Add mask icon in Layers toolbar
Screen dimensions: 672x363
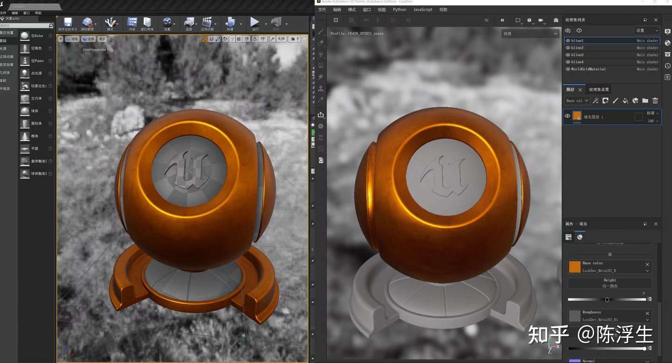point(605,100)
